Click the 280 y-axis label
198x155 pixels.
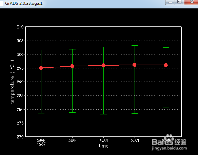pos(20,109)
